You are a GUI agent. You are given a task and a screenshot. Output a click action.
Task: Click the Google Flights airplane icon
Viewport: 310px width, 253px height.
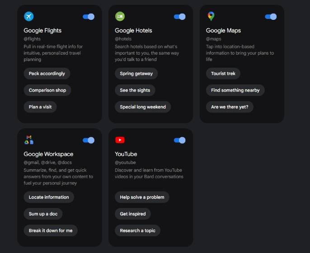click(29, 17)
